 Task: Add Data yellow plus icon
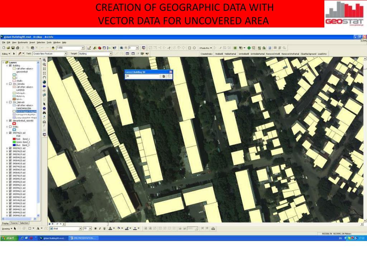click(x=53, y=48)
